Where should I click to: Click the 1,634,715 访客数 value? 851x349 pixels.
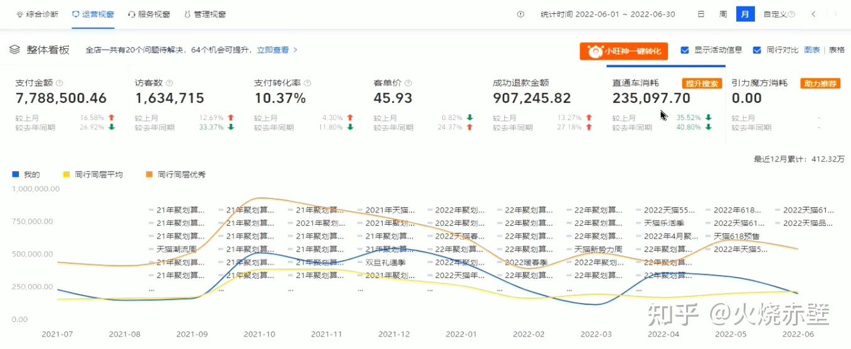coord(169,99)
